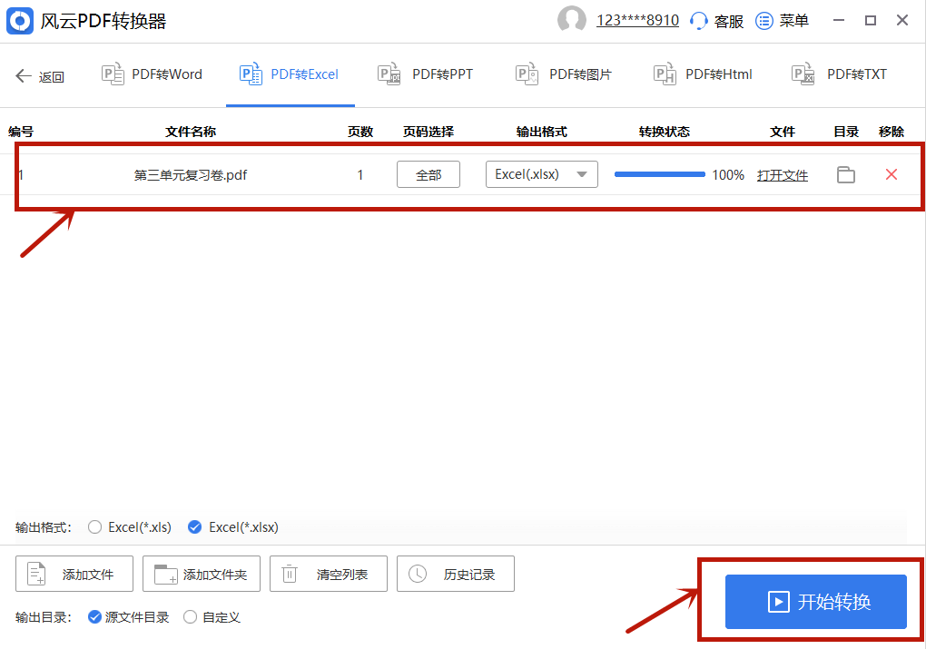Screen dimensions: 926x649
Task: Switch to the PDF转Excel tab
Action: point(289,74)
